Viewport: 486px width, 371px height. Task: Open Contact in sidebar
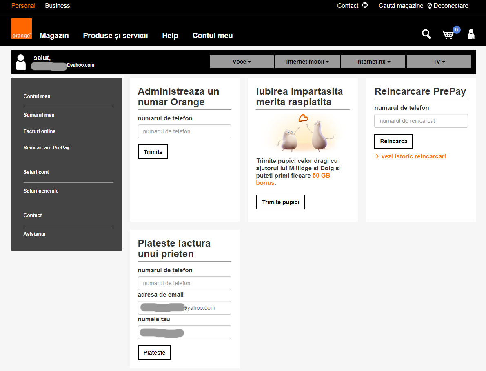point(33,215)
